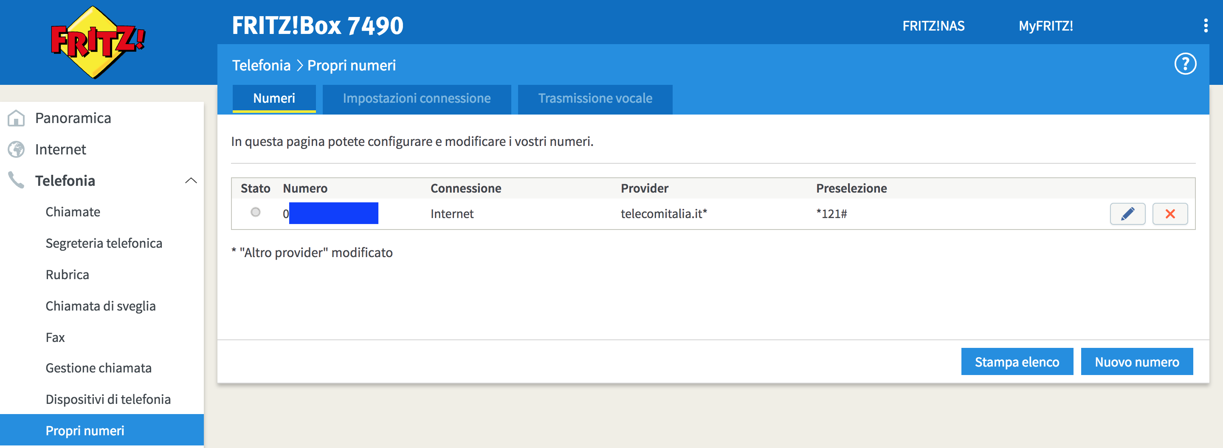Click the Stampa elenco button

[1017, 362]
